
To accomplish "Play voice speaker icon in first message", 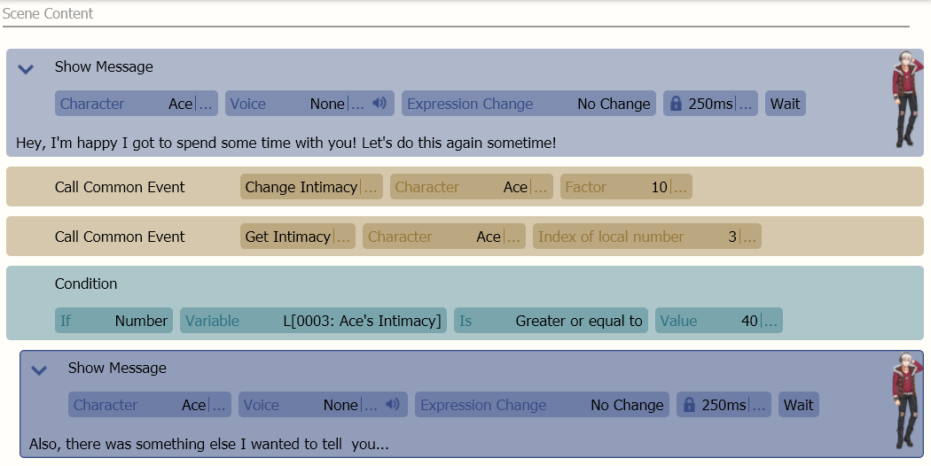I will 379,104.
